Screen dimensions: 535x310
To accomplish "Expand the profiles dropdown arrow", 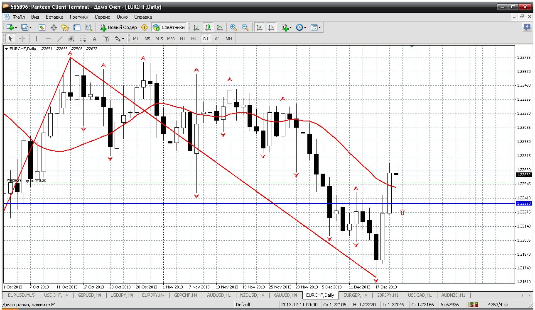I will click(x=30, y=27).
